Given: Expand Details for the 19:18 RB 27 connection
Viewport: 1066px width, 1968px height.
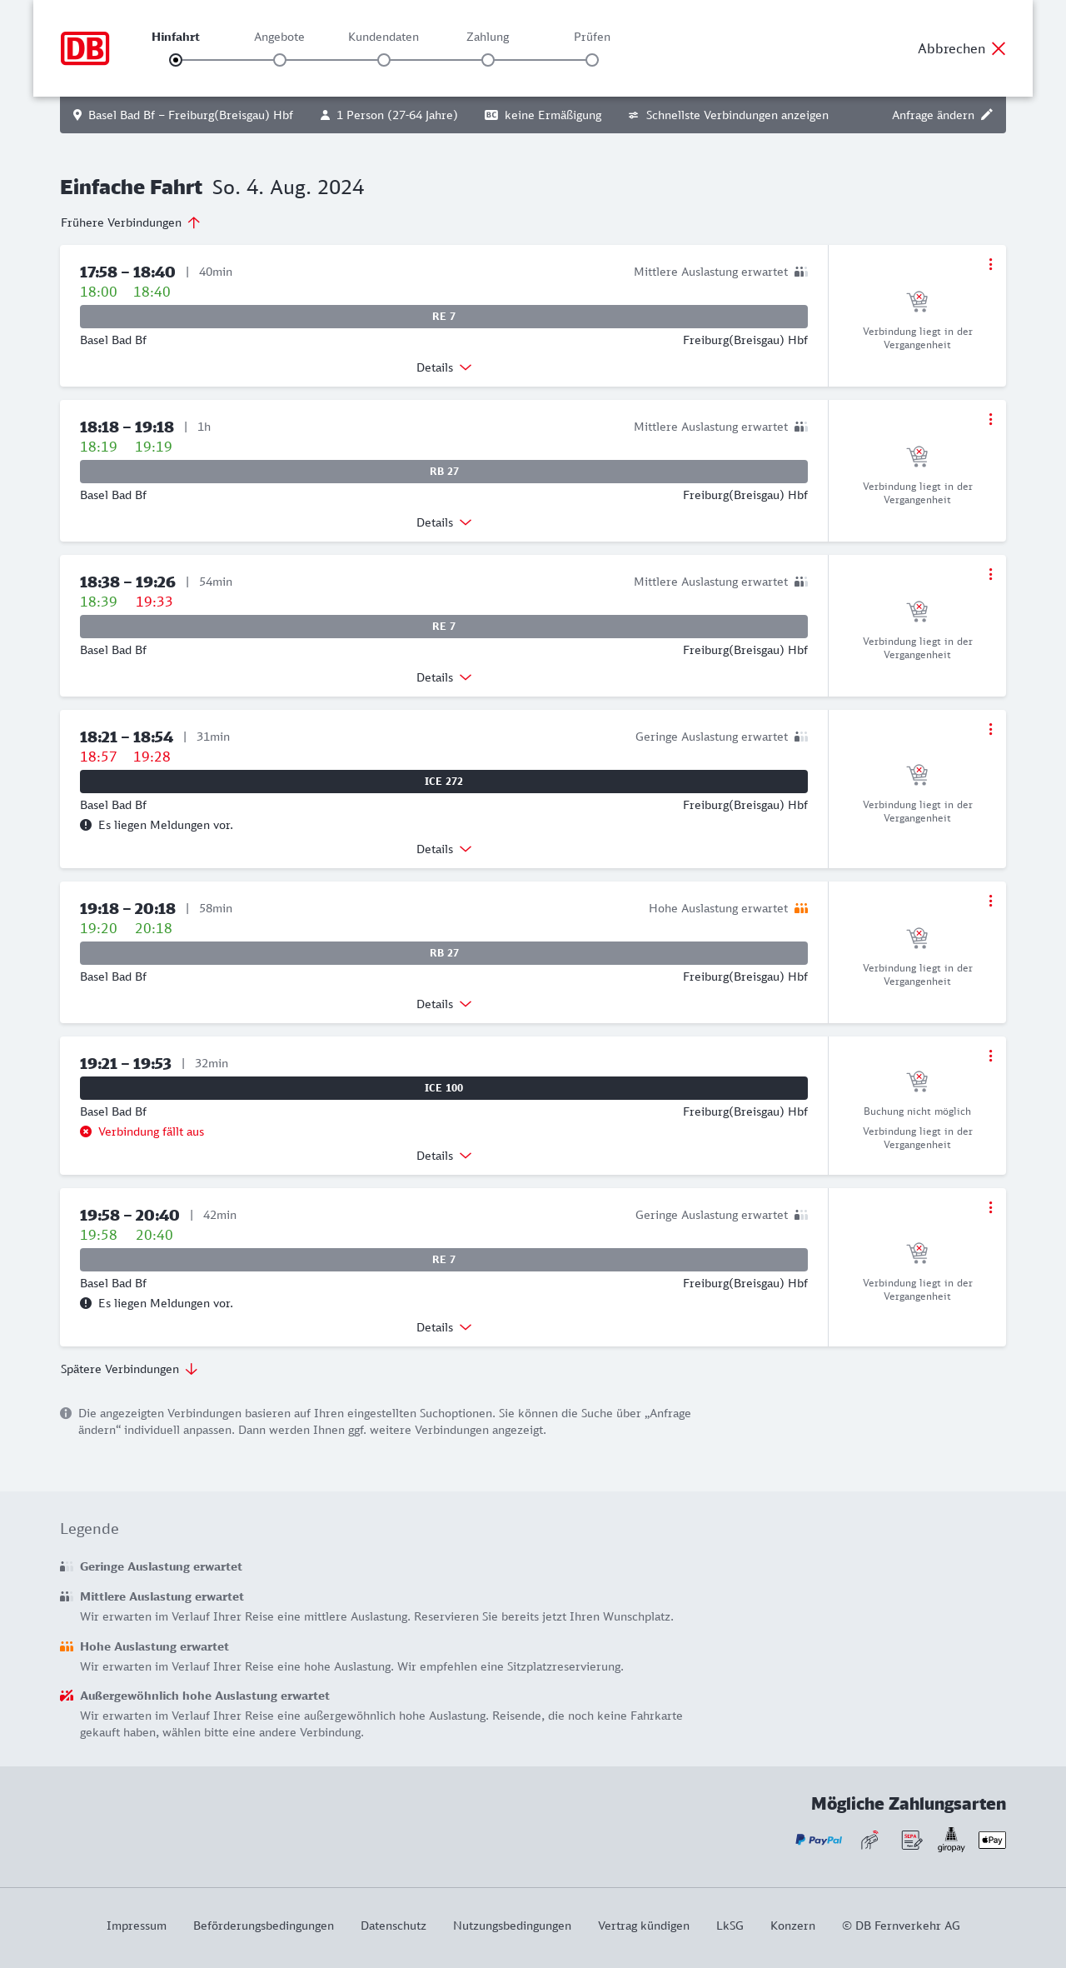Looking at the screenshot, I should click(444, 1004).
